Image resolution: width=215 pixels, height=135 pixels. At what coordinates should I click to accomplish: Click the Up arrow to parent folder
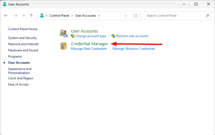coord(31,16)
